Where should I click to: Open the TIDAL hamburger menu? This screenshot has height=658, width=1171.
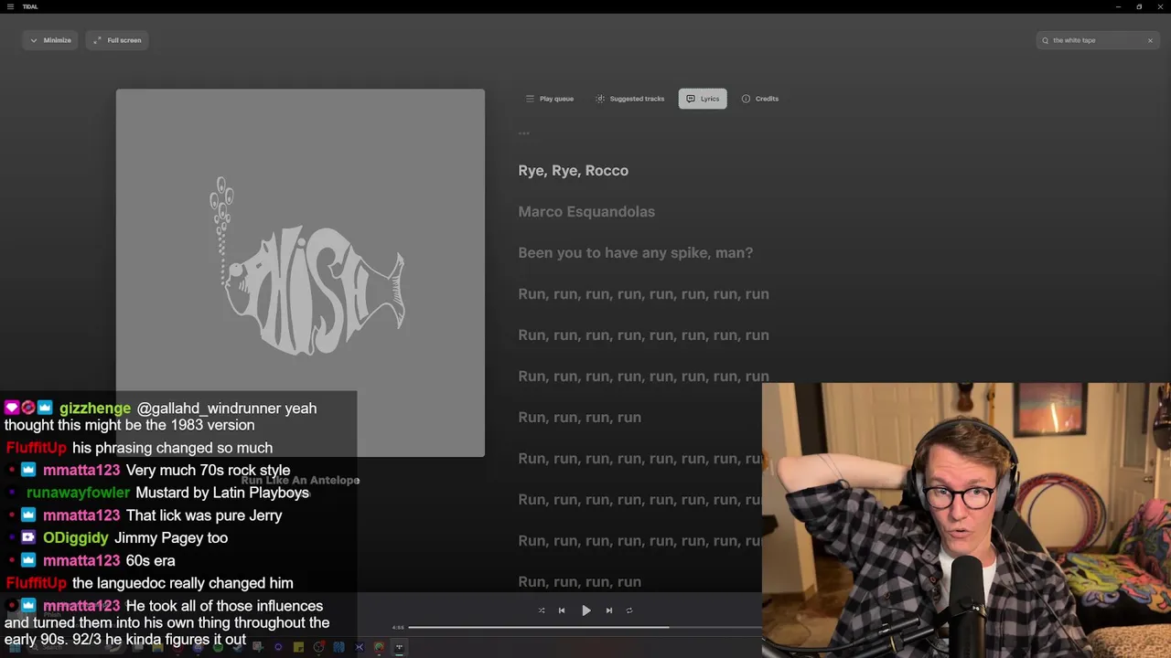[x=10, y=6]
